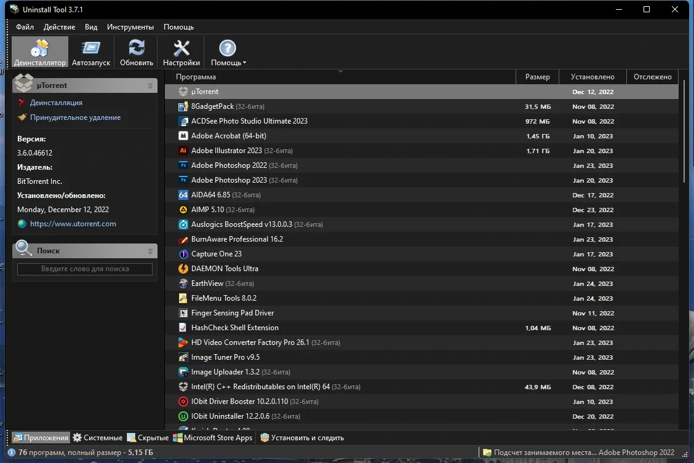Open the Деинсталлятор toolbar section
The height and width of the screenshot is (463, 694).
pos(40,52)
